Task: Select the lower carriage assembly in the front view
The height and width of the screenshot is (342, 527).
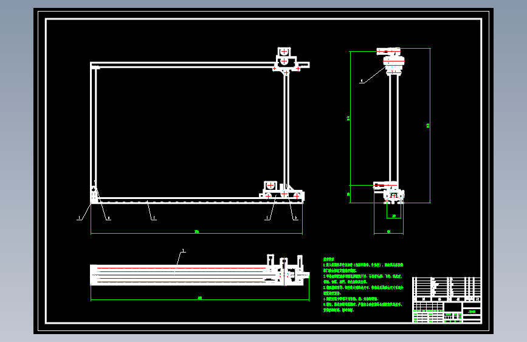Action: point(281,191)
